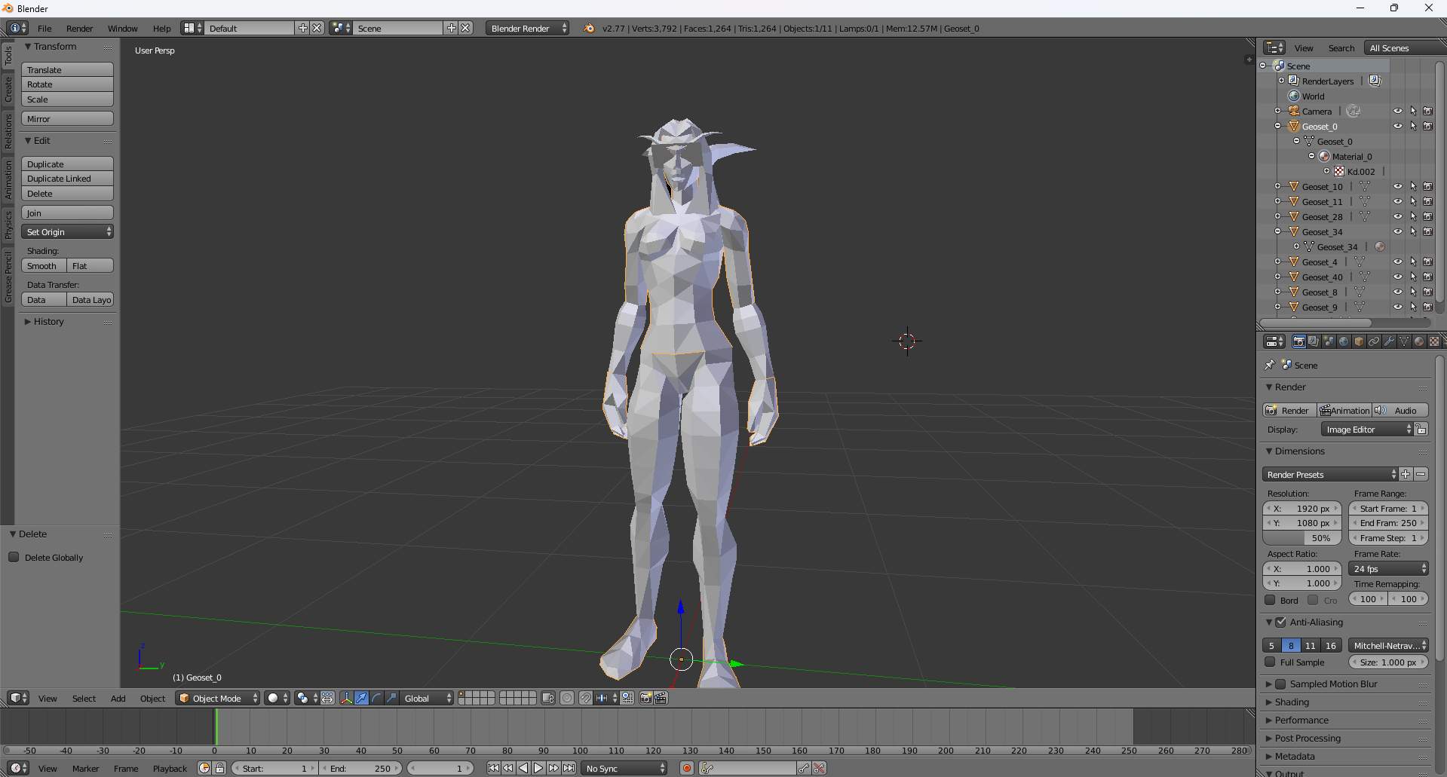Open the File menu
Viewport: 1447px width, 777px height.
click(44, 29)
